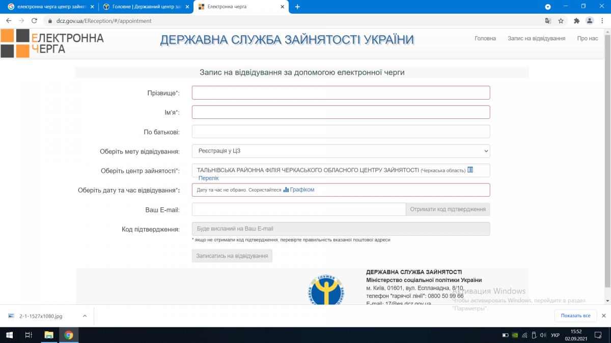
Task: Expand options for downloaded 2-1-1527x1080.jpg file
Action: tap(85, 316)
